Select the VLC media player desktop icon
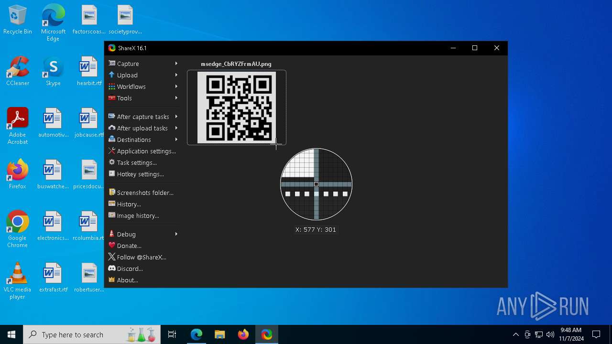This screenshot has width=612, height=344. coord(18,281)
